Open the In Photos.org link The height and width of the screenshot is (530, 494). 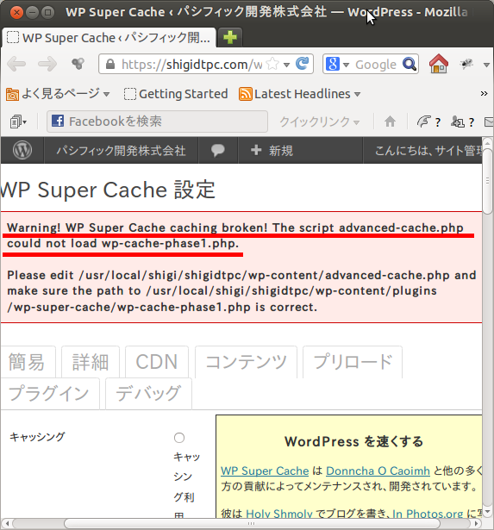coord(428,514)
